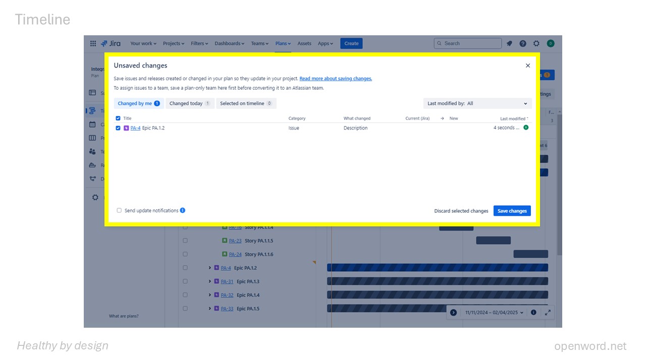Open the 11/11/2024 – 02/04/2025 date range dropdown
Viewport: 646px width, 363px height.
click(x=494, y=313)
